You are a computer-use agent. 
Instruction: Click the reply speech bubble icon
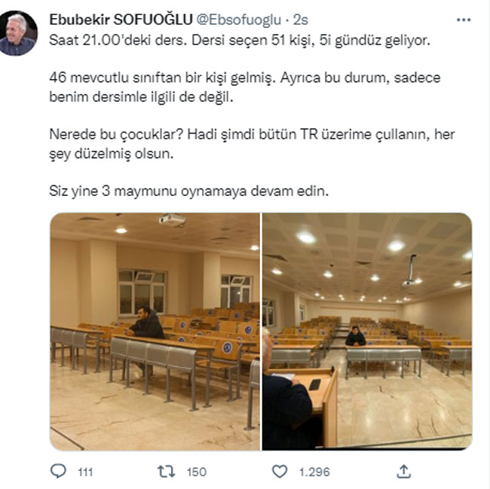[x=58, y=471]
